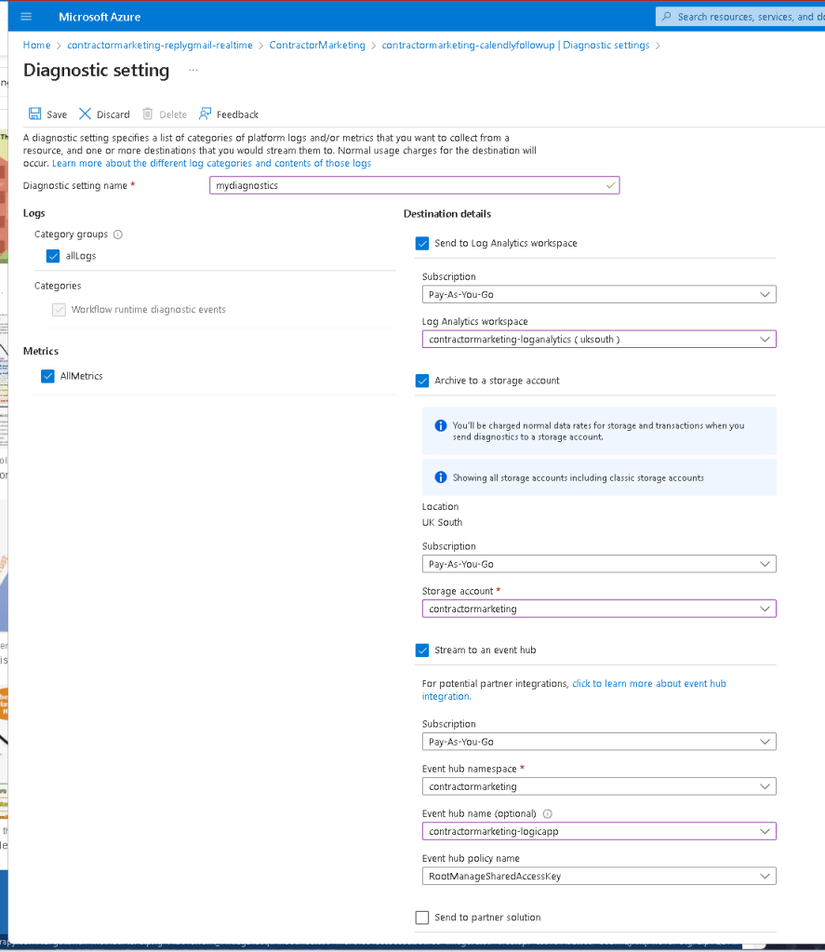Click the Feedback person icon
The image size is (825, 952).
pyautogui.click(x=205, y=114)
